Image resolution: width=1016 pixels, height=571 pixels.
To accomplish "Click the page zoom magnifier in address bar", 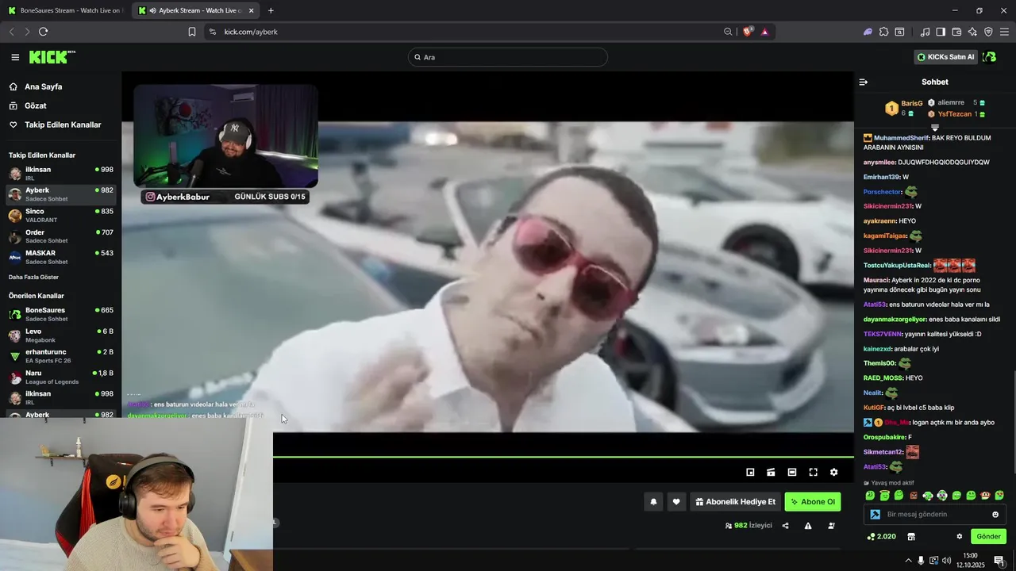I will [728, 32].
